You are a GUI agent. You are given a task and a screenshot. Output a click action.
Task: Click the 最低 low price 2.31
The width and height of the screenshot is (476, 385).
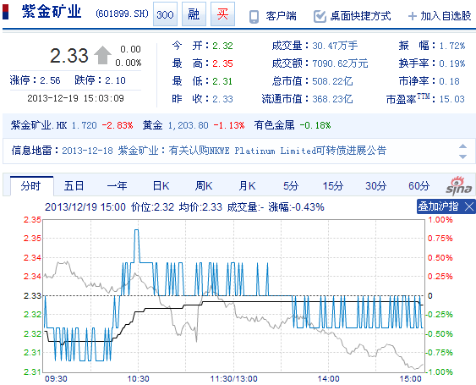click(x=222, y=81)
